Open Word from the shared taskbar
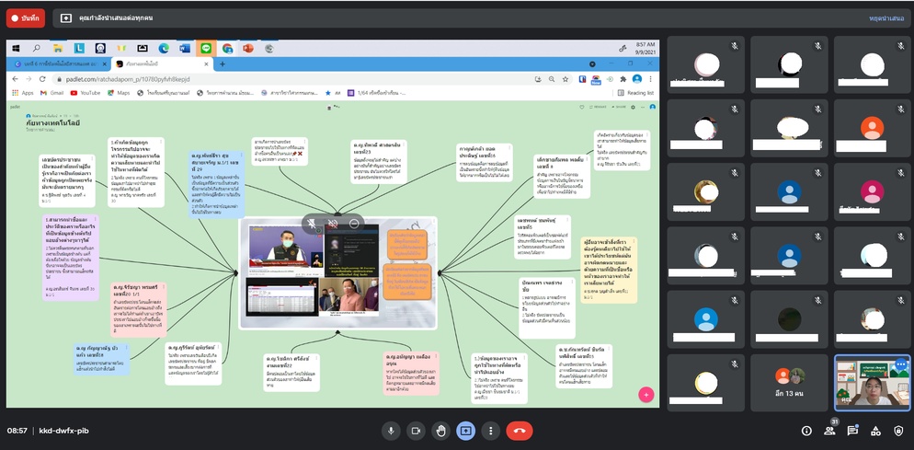 tap(185, 49)
